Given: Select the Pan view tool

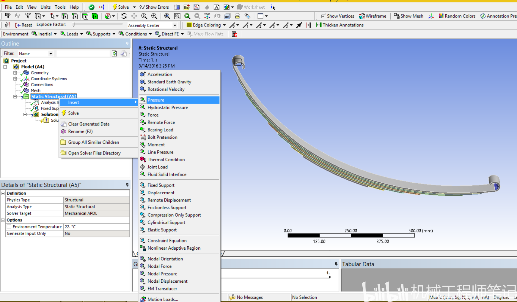Looking at the screenshot, I should point(134,16).
